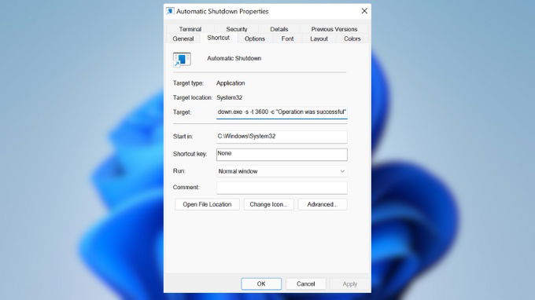Viewport: 535px width, 300px height.
Task: Select the Previous Versions tab
Action: coord(334,29)
